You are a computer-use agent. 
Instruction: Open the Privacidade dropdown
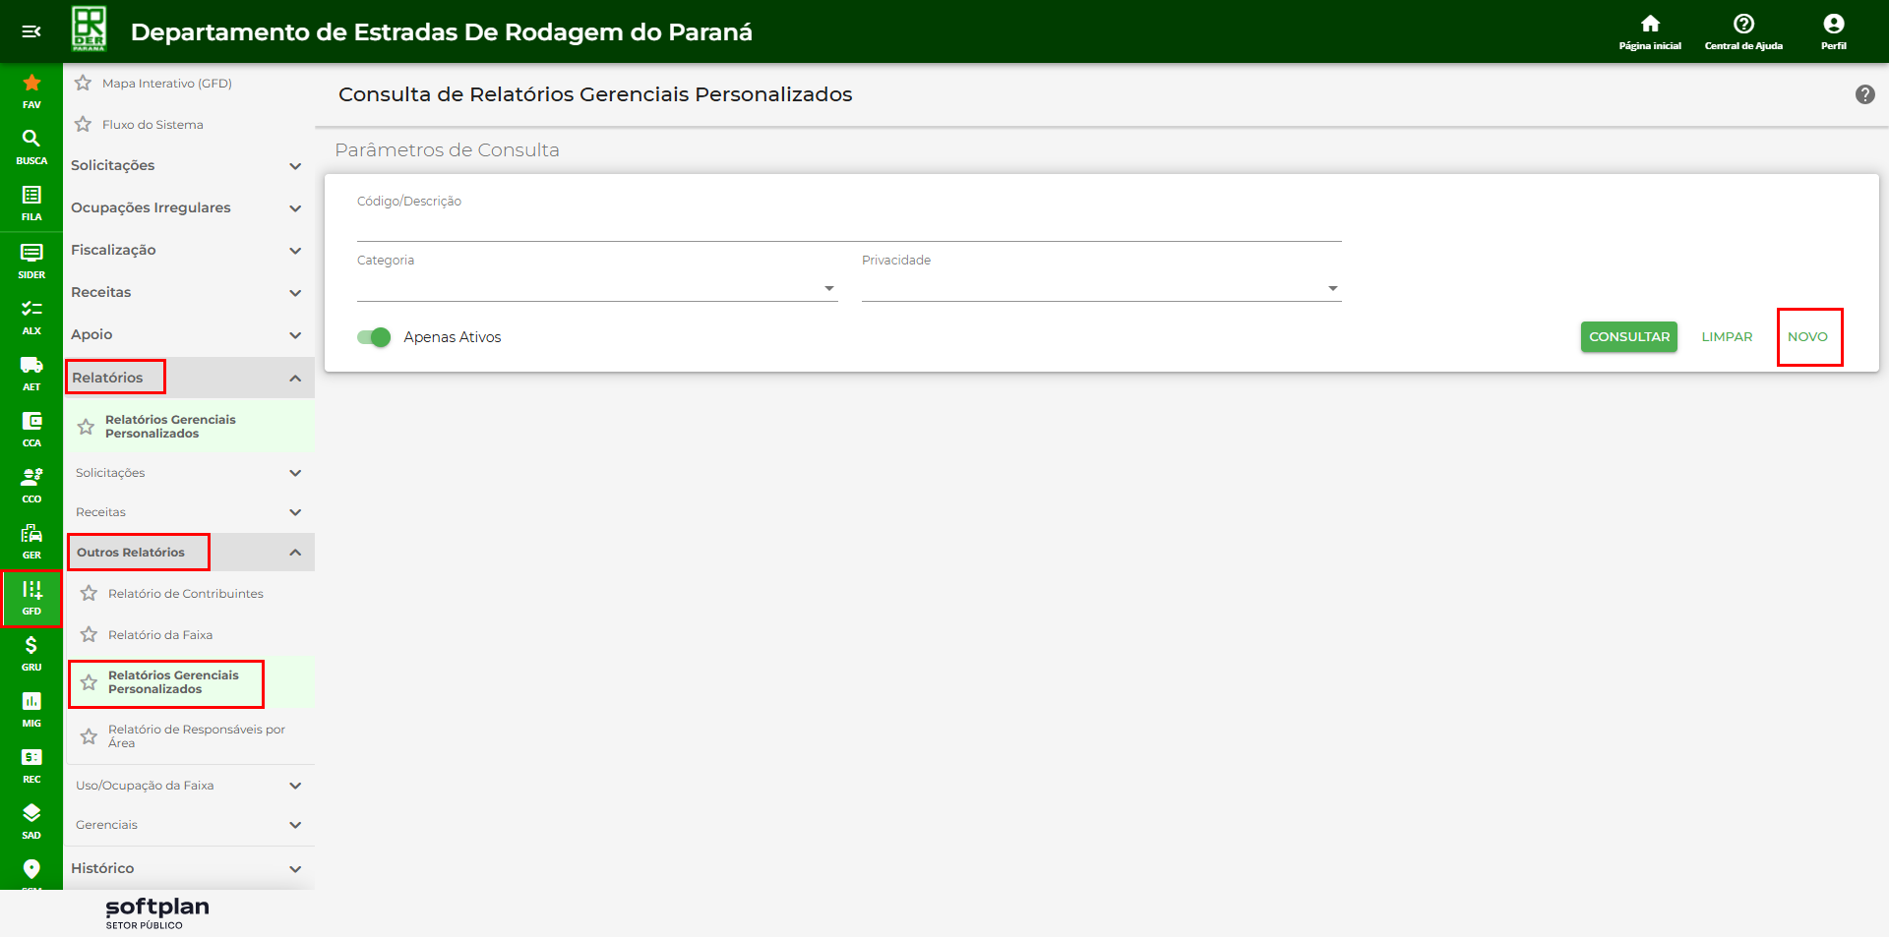[x=1100, y=288]
